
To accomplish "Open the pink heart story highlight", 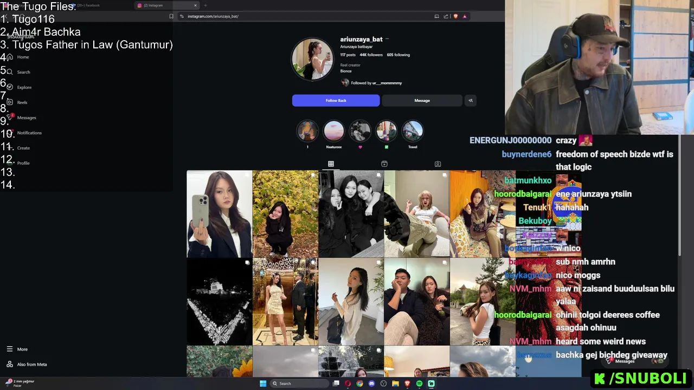I will coord(360,132).
